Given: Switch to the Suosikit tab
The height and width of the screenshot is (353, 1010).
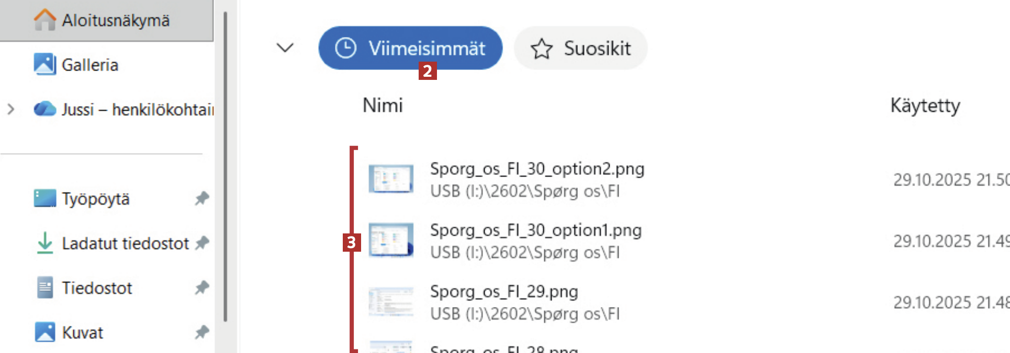Looking at the screenshot, I should point(580,48).
